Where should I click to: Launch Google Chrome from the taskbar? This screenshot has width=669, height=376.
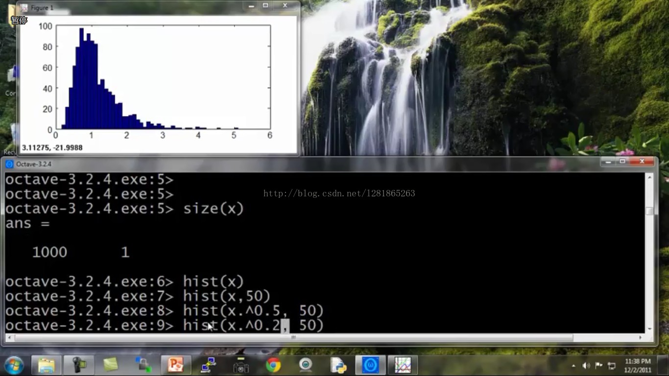pyautogui.click(x=273, y=365)
